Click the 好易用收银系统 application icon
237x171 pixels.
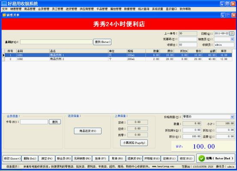pyautogui.click(x=4, y=3)
